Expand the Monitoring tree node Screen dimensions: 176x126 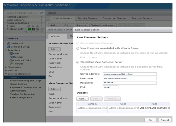point(6,67)
